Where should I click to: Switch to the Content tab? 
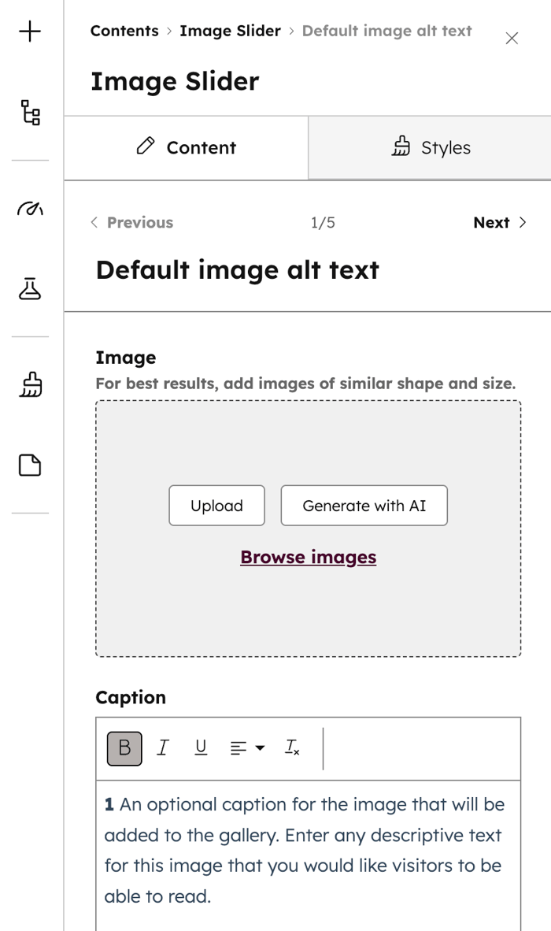click(x=187, y=147)
